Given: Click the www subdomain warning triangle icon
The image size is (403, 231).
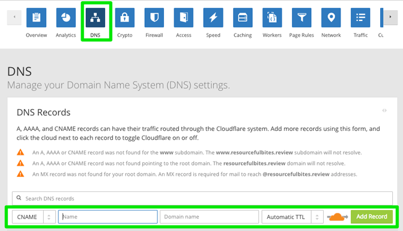Looking at the screenshot, I should click(20, 152).
